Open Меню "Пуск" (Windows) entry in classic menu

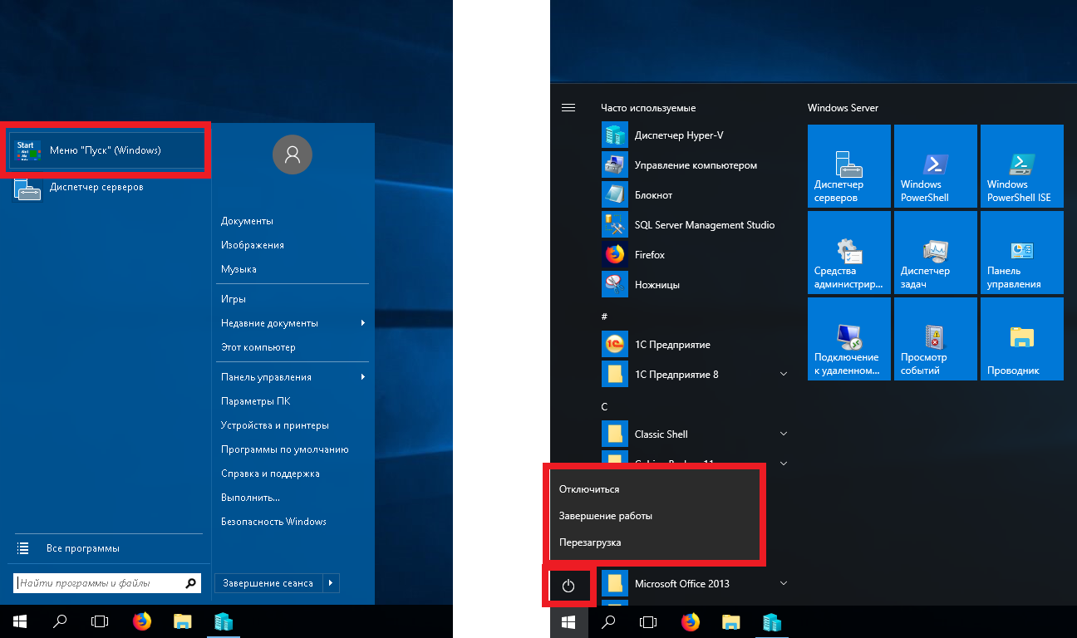[107, 150]
